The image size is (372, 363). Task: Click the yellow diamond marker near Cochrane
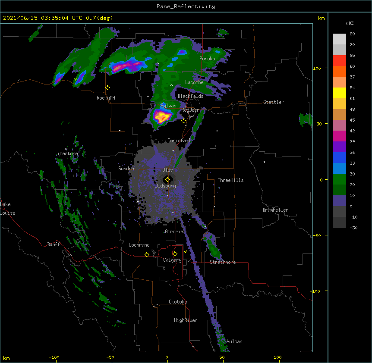click(x=147, y=254)
